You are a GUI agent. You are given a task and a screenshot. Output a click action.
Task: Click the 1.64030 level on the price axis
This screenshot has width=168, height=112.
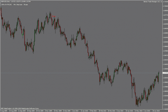[x=166, y=28]
